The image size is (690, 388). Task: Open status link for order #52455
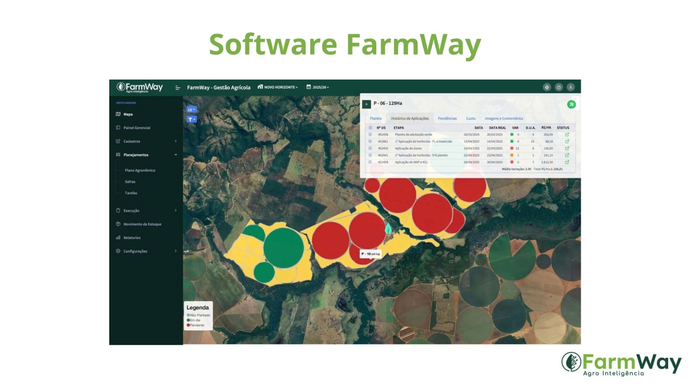(567, 148)
